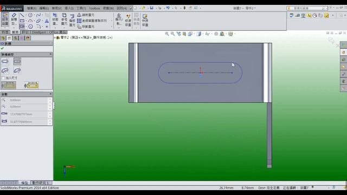This screenshot has height=195, width=347.
Task: Open the File menu
Action: 31,8
